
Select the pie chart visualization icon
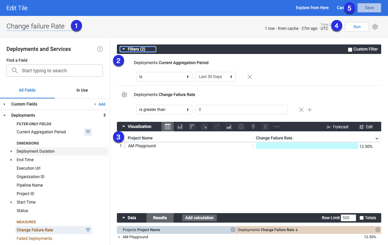pyautogui.click(x=241, y=127)
